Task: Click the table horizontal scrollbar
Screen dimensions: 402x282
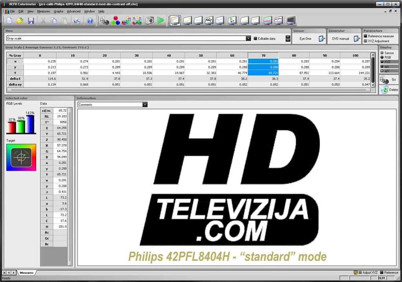Action: [x=188, y=90]
